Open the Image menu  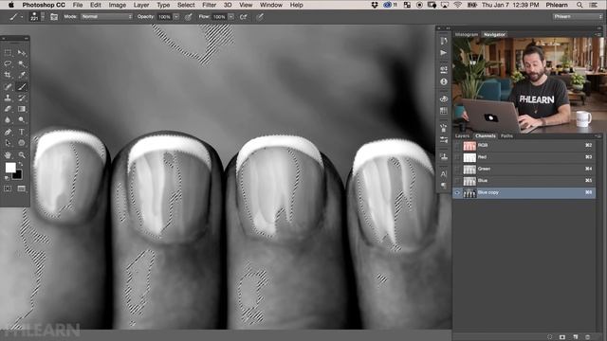point(118,5)
